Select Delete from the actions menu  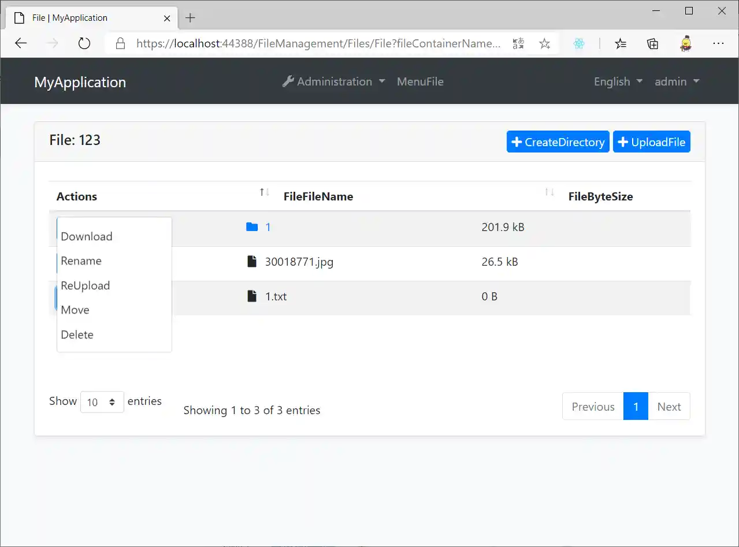[77, 335]
